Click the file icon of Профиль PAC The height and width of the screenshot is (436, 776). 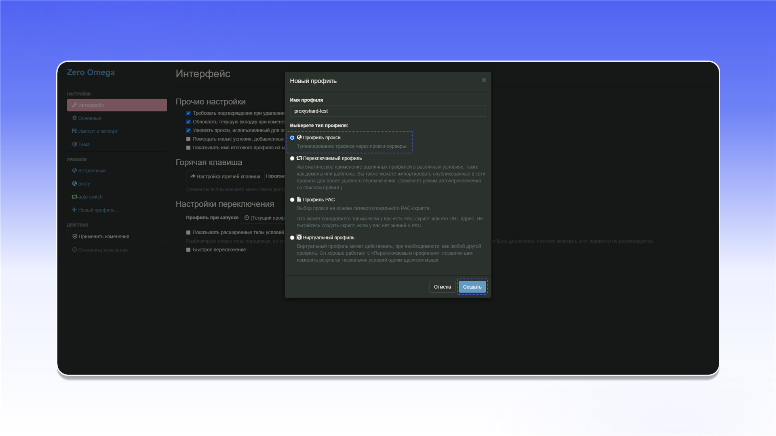pos(299,199)
